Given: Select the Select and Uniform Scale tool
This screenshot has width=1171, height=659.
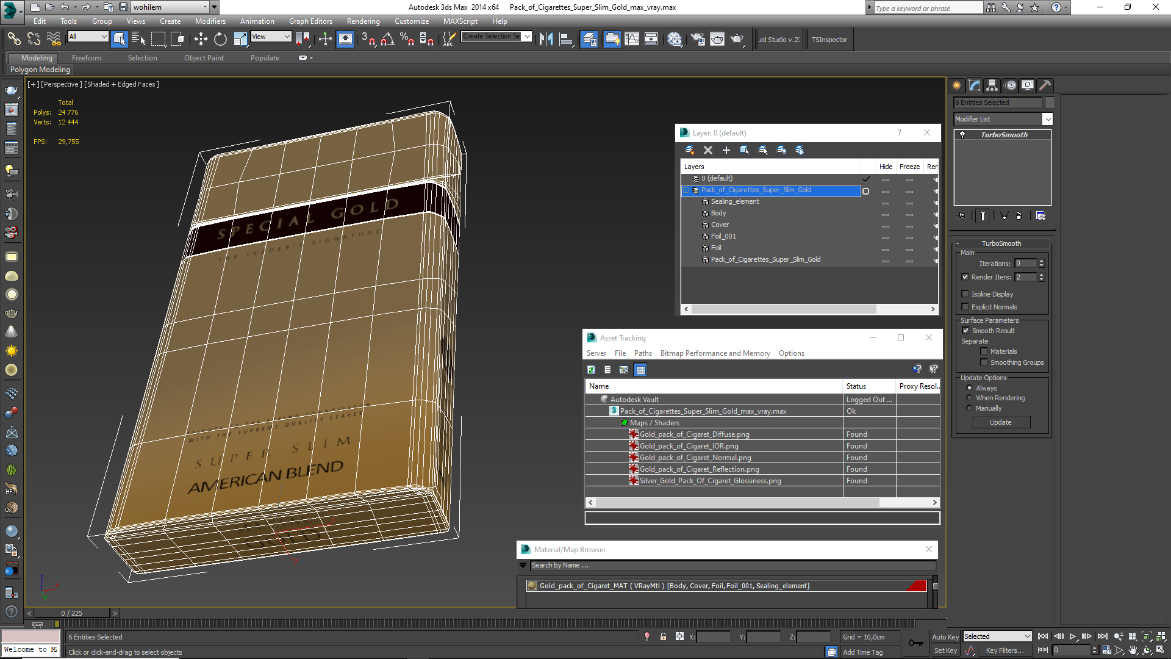Looking at the screenshot, I should pyautogui.click(x=240, y=39).
